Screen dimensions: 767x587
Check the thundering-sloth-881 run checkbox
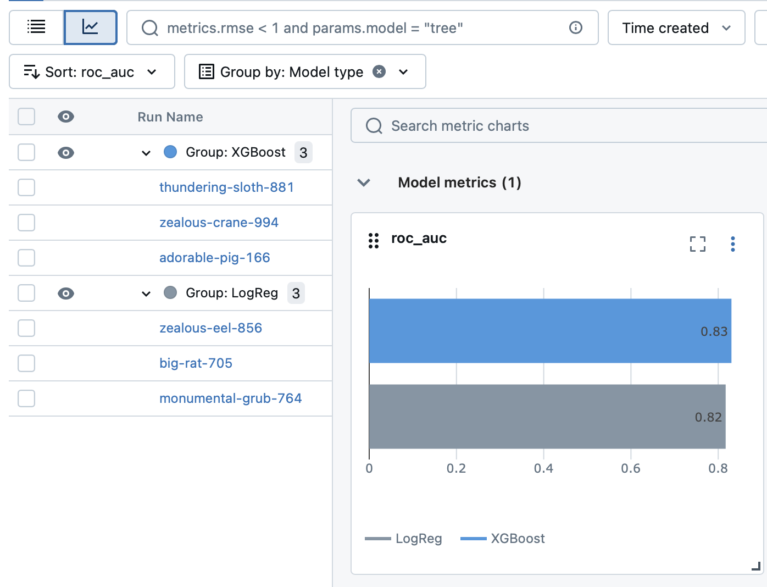pyautogui.click(x=26, y=187)
